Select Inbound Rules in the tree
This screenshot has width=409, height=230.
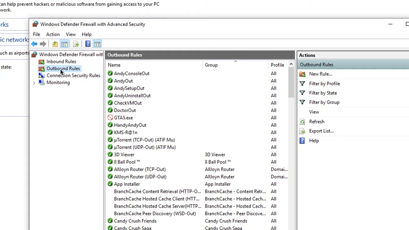(x=61, y=62)
